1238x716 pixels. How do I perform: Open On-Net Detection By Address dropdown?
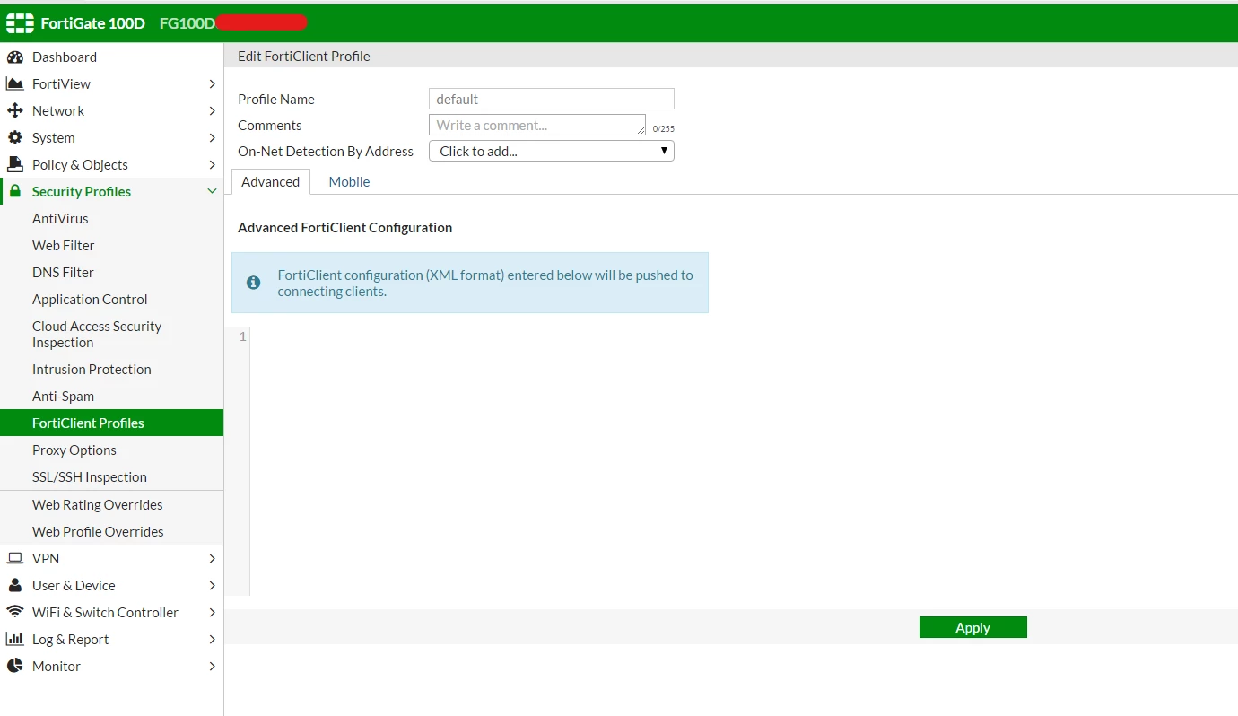pos(552,151)
